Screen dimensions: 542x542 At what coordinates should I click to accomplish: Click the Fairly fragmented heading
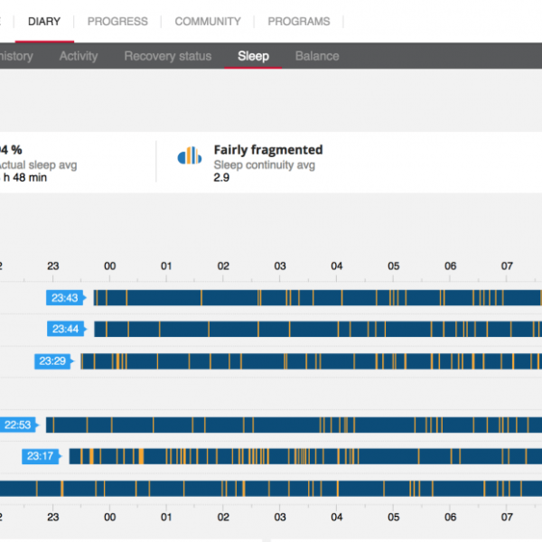pos(268,150)
